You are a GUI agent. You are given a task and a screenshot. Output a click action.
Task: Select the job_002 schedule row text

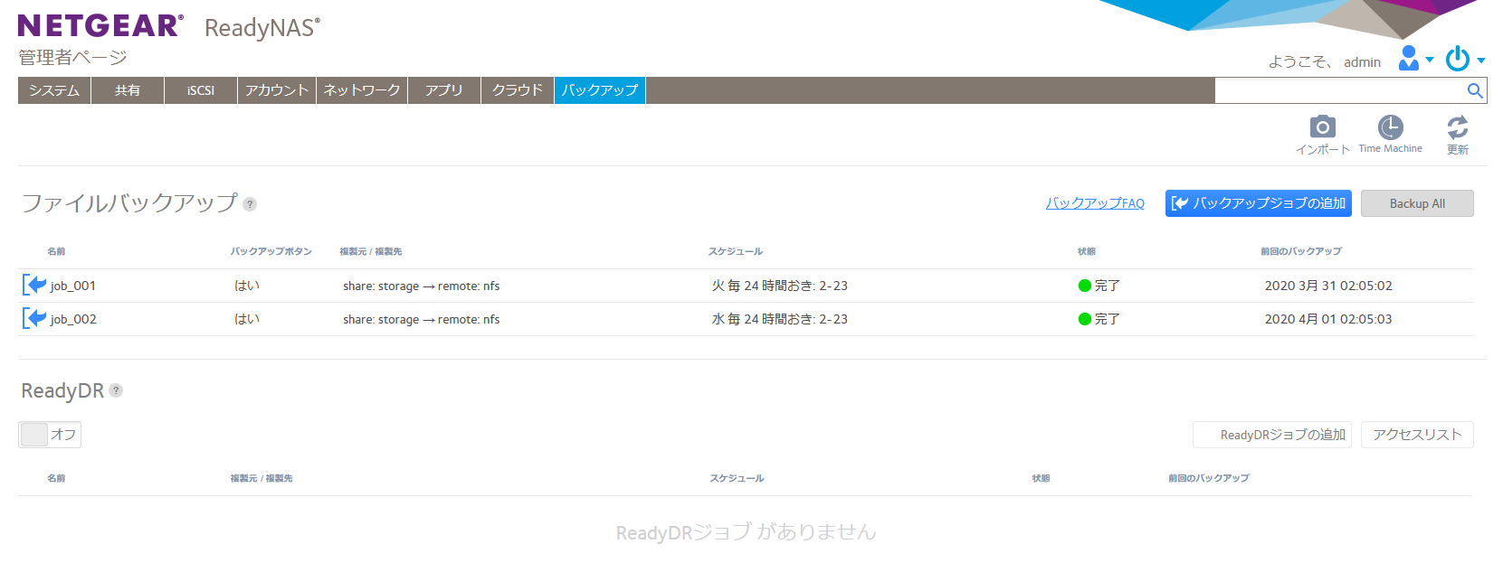(779, 319)
